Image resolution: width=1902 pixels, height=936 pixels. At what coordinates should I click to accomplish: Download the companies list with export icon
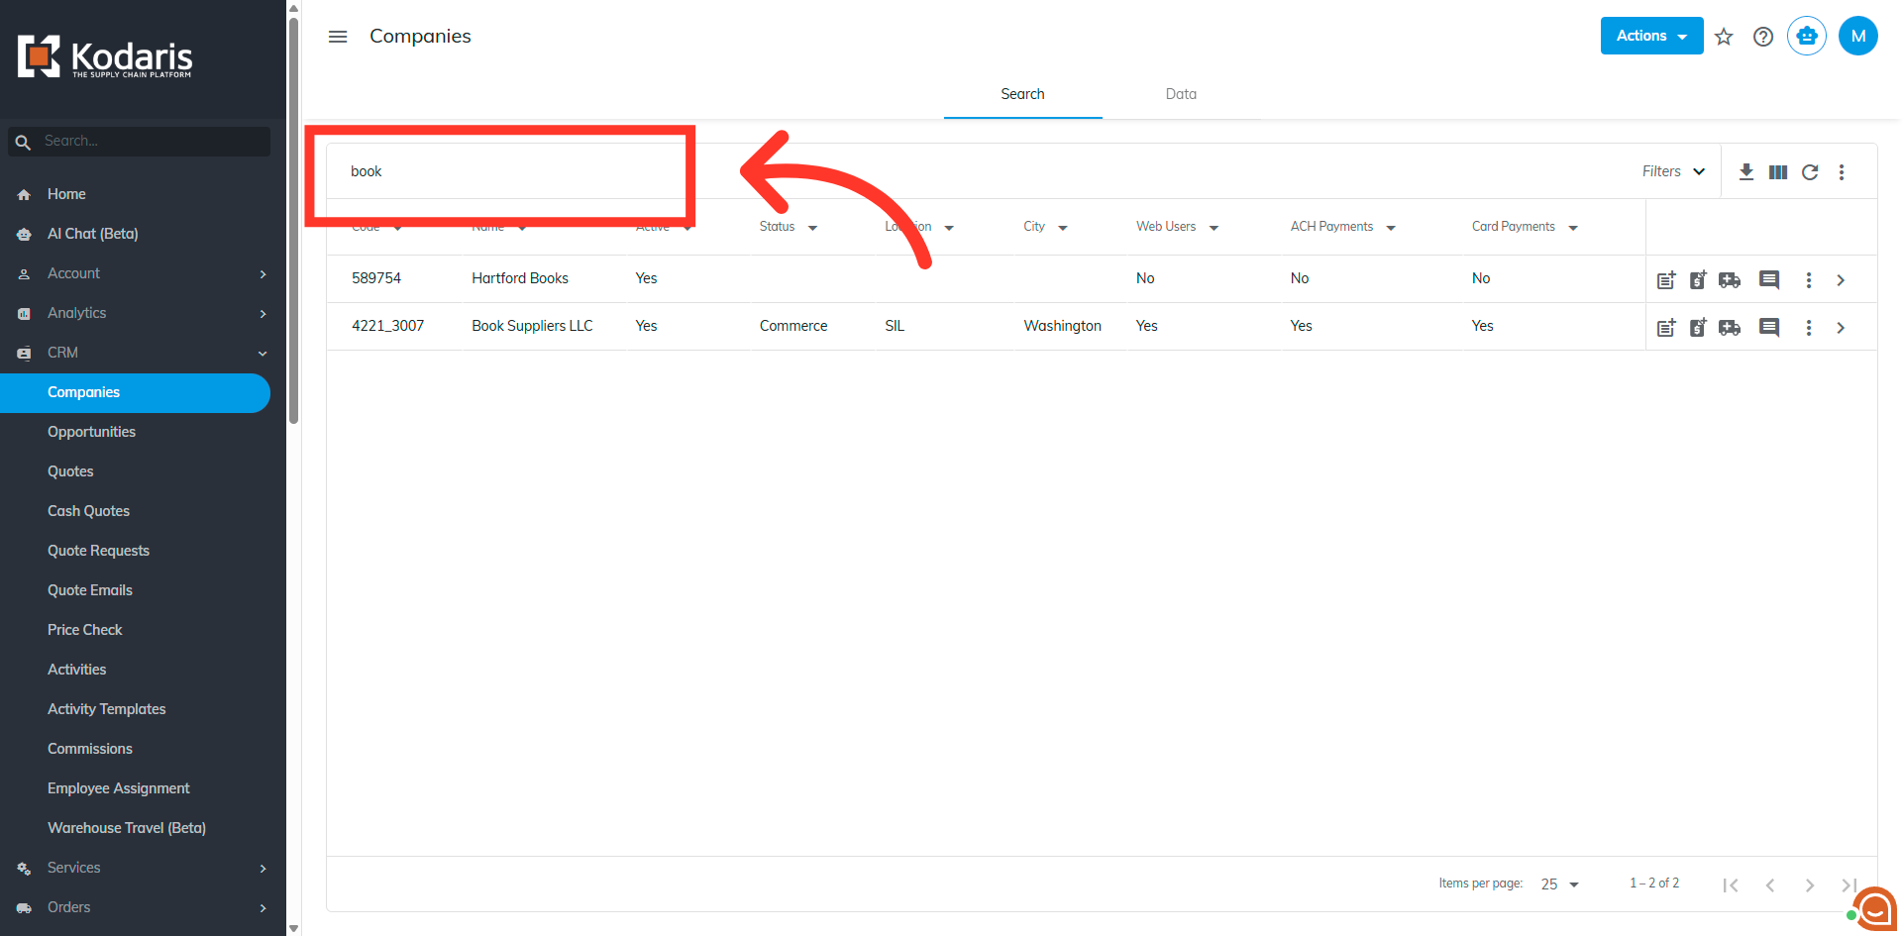(1746, 172)
